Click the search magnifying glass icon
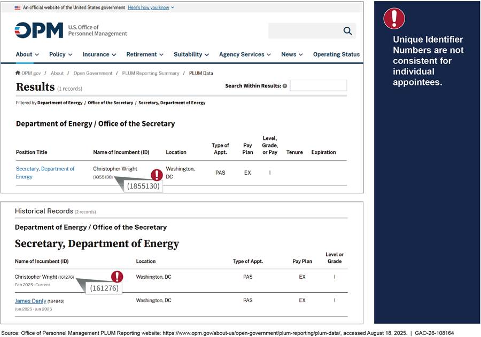Viewport: 481px width, 337px height. 347,31
